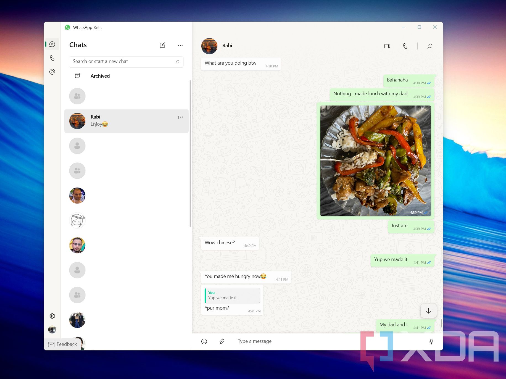Maximize the WhatsApp window

[x=419, y=27]
